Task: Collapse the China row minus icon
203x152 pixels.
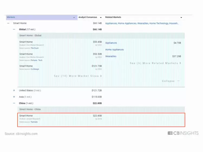Action: 14,103
